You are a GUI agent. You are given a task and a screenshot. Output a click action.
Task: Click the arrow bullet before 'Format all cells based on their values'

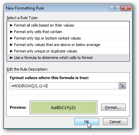11,25
